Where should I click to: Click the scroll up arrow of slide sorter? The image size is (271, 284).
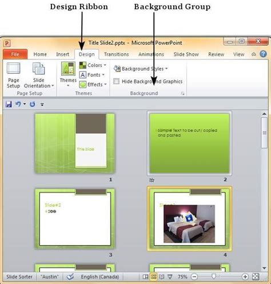(264, 114)
